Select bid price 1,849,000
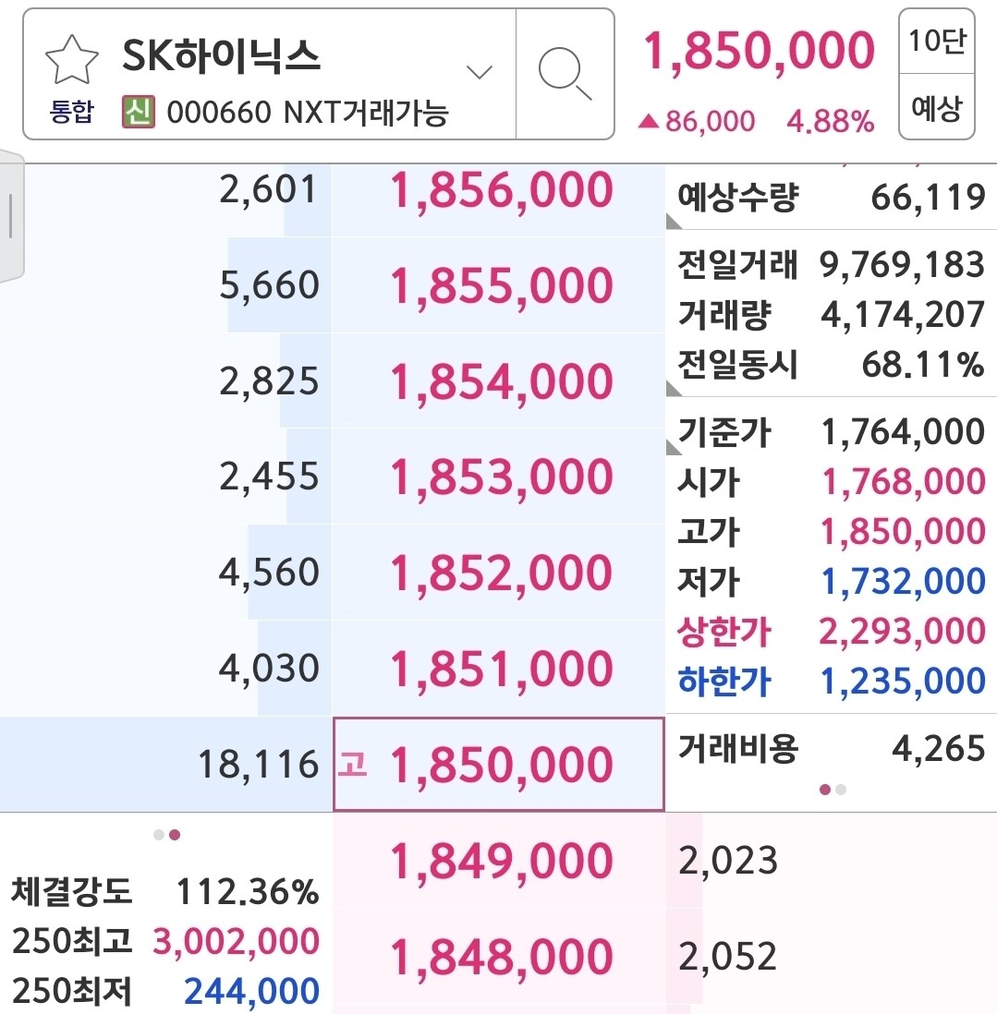997x1014 pixels. (502, 862)
